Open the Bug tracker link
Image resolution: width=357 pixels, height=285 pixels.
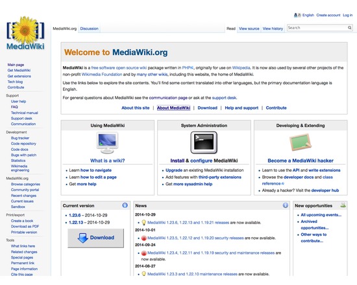pos(20,138)
